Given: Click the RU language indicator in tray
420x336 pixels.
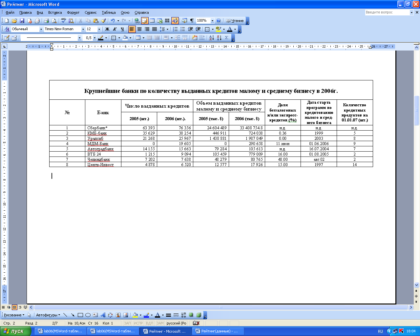Looking at the screenshot, I should click(380, 331).
